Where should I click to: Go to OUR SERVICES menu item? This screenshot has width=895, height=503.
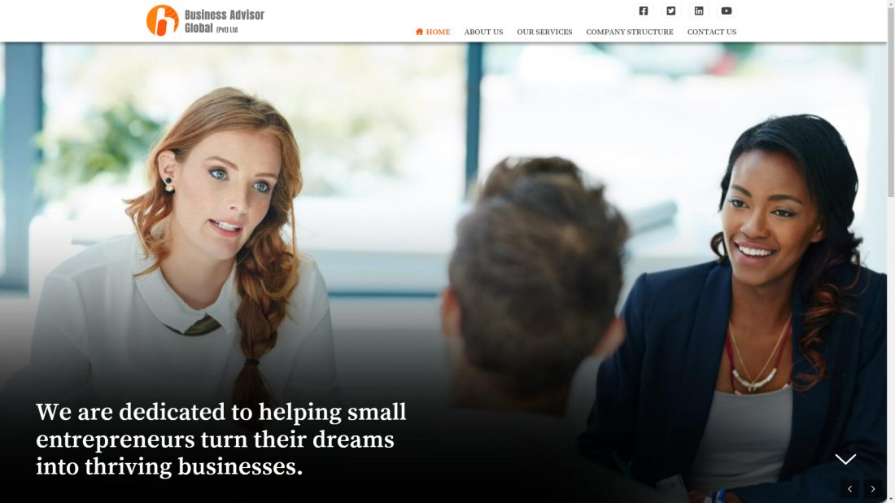(x=544, y=32)
